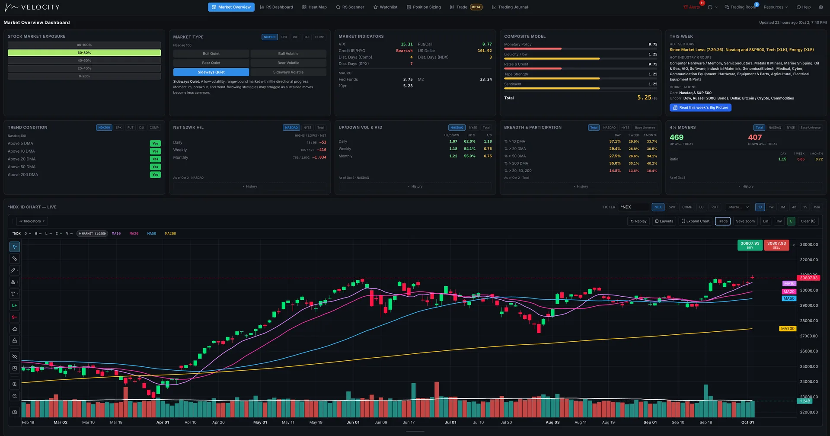The width and height of the screenshot is (830, 436).
Task: Open Help from the top bar
Action: pos(804,7)
